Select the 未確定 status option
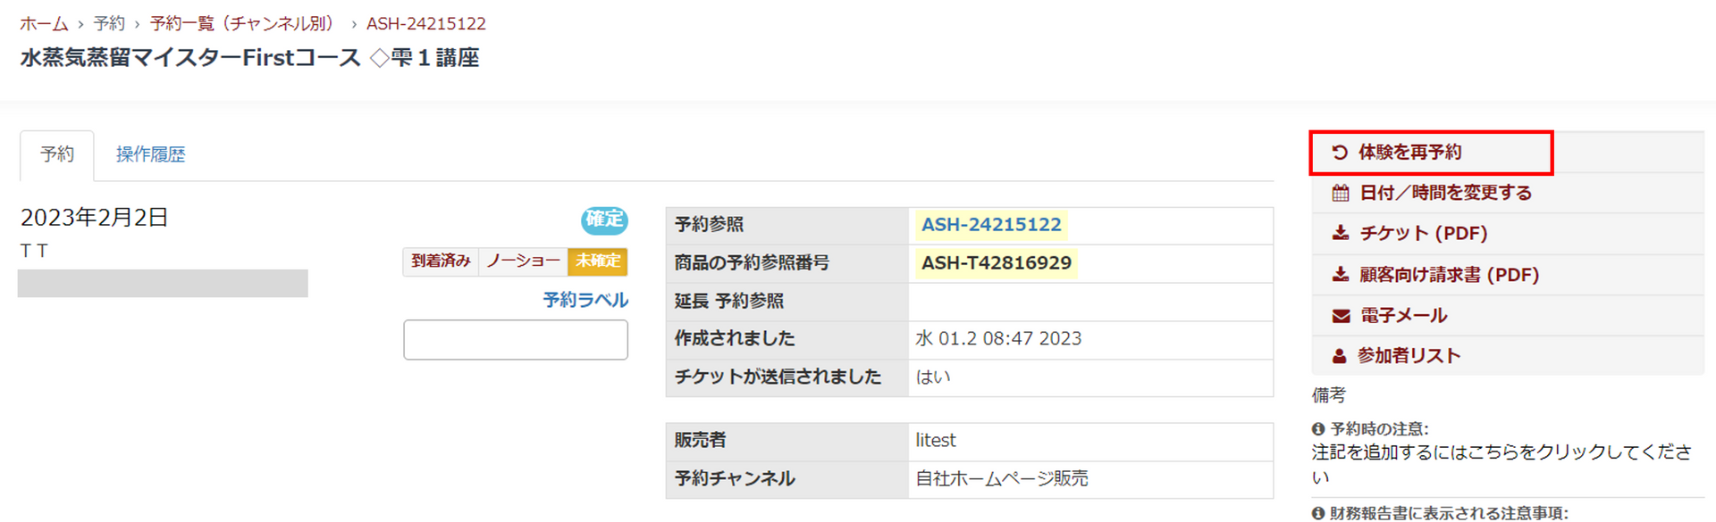This screenshot has height=522, width=1716. [x=598, y=261]
